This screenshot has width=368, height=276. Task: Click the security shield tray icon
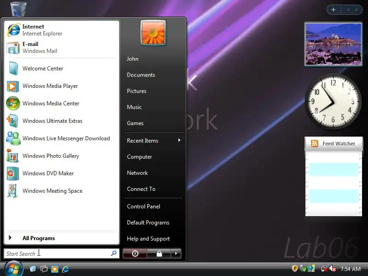point(294,268)
